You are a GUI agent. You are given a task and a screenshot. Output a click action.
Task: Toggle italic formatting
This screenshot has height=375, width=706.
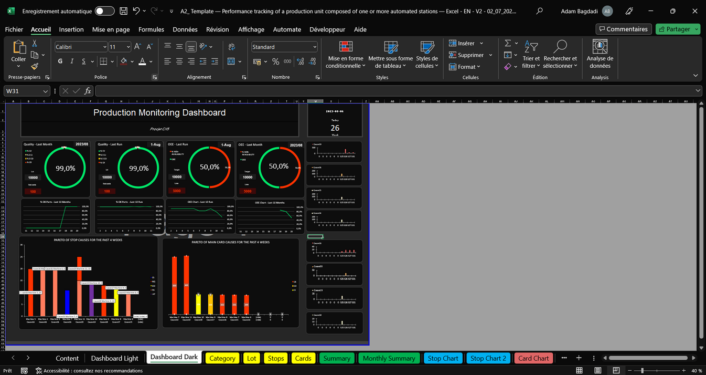(71, 61)
